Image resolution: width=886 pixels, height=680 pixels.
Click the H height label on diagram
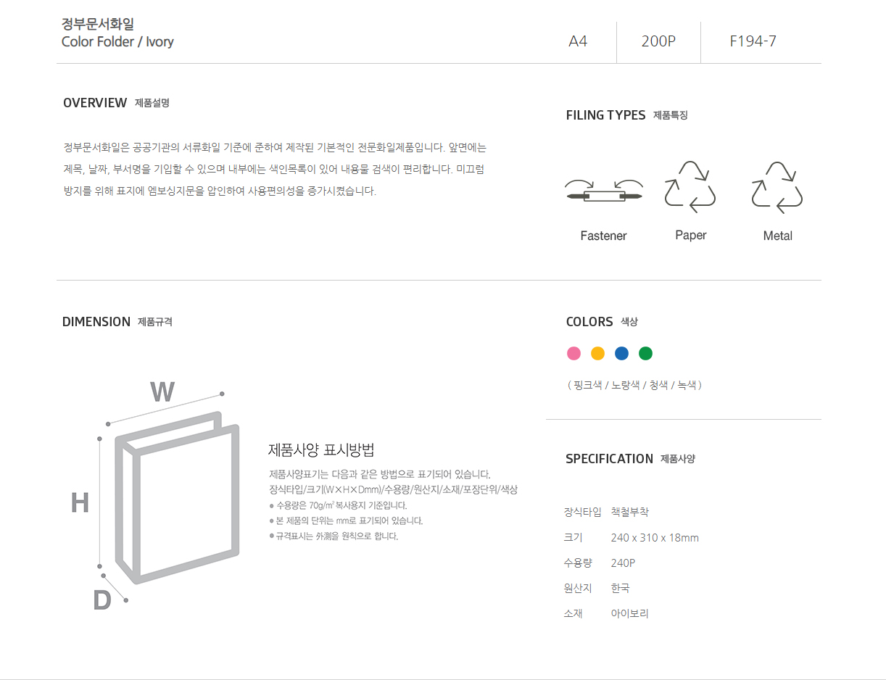80,502
